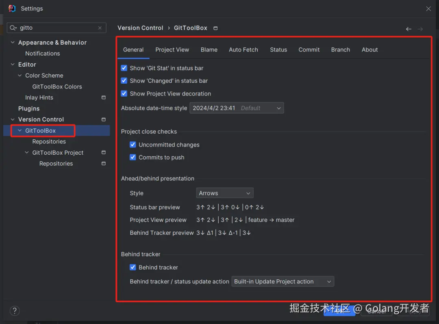Toggle the Behind tracker checkbox
The image size is (439, 324).
[133, 268]
